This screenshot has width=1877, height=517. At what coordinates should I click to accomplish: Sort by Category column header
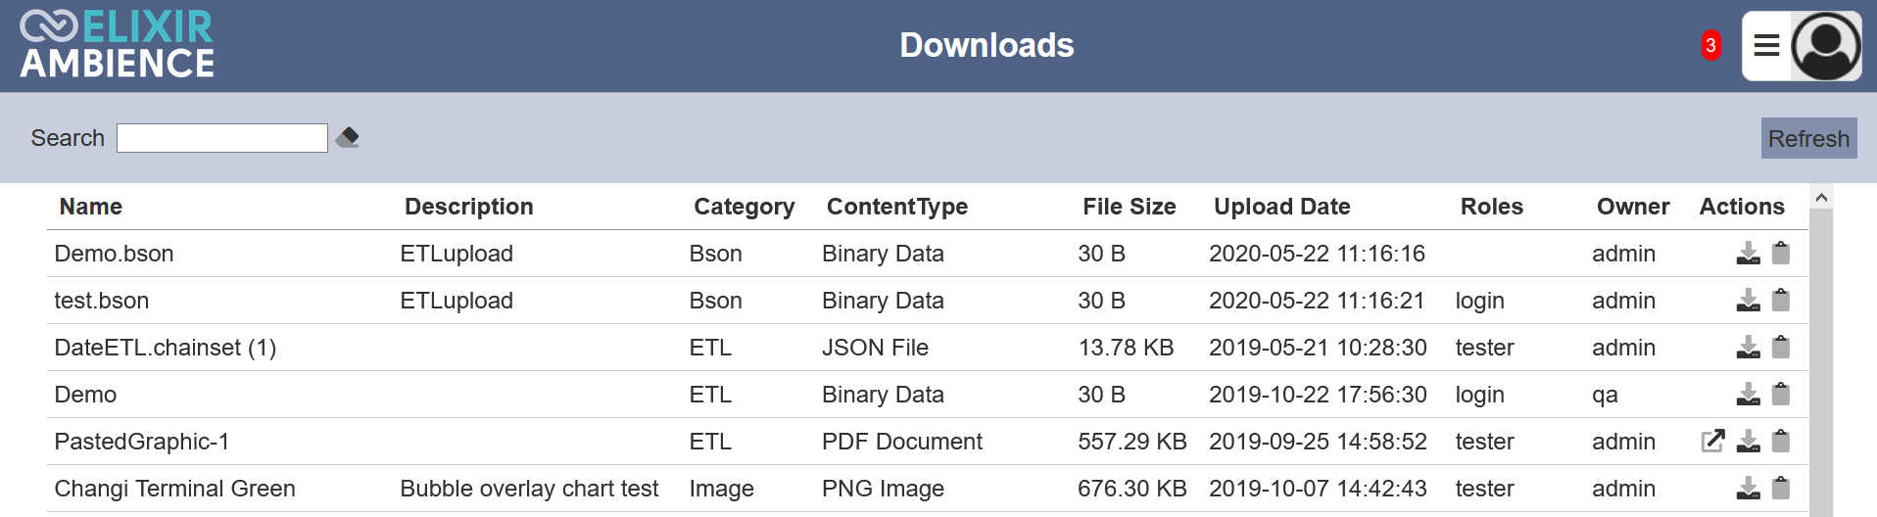coord(744,207)
